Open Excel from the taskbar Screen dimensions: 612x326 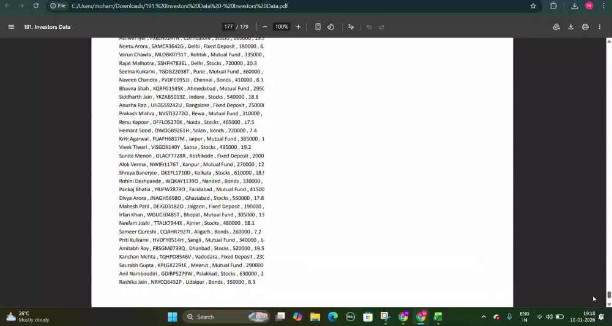(438, 317)
